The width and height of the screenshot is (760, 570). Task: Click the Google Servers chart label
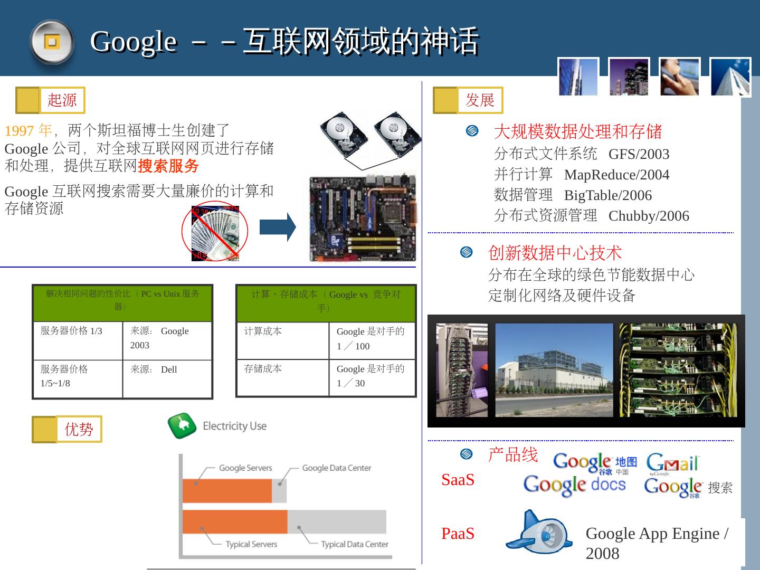coord(245,468)
